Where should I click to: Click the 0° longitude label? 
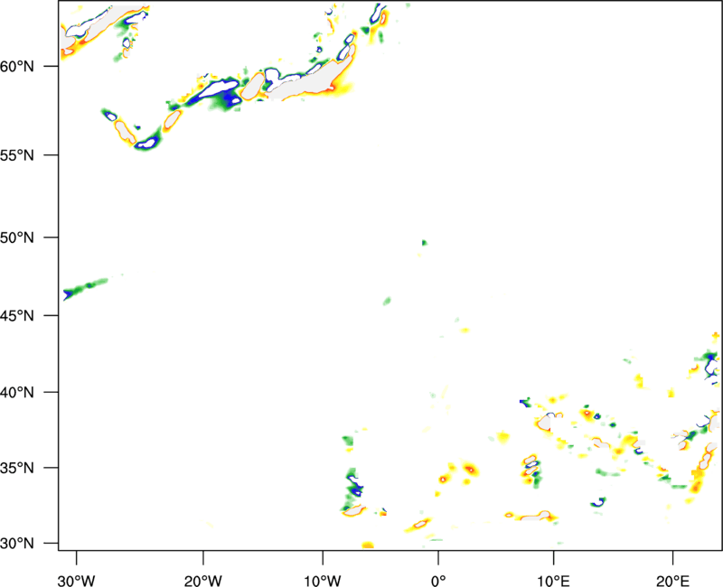point(438,581)
